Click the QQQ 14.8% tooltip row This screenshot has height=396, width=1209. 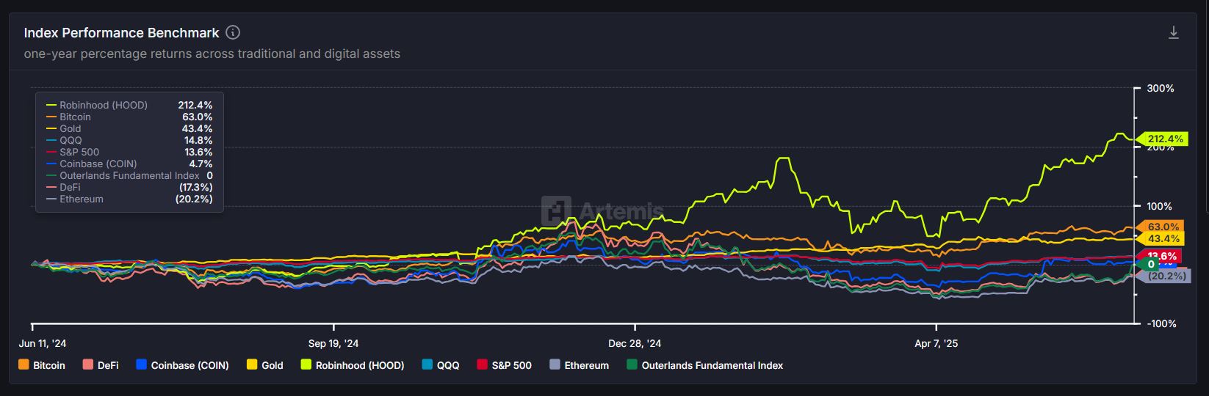point(129,140)
